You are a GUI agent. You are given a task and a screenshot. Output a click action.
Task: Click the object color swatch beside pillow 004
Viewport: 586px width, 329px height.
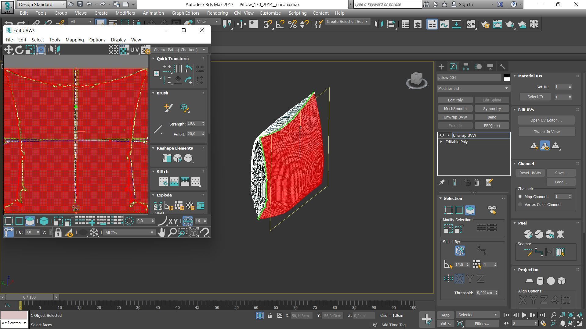click(x=507, y=78)
